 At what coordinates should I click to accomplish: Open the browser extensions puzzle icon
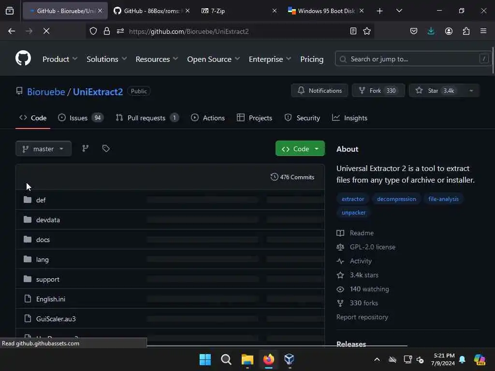tap(466, 31)
